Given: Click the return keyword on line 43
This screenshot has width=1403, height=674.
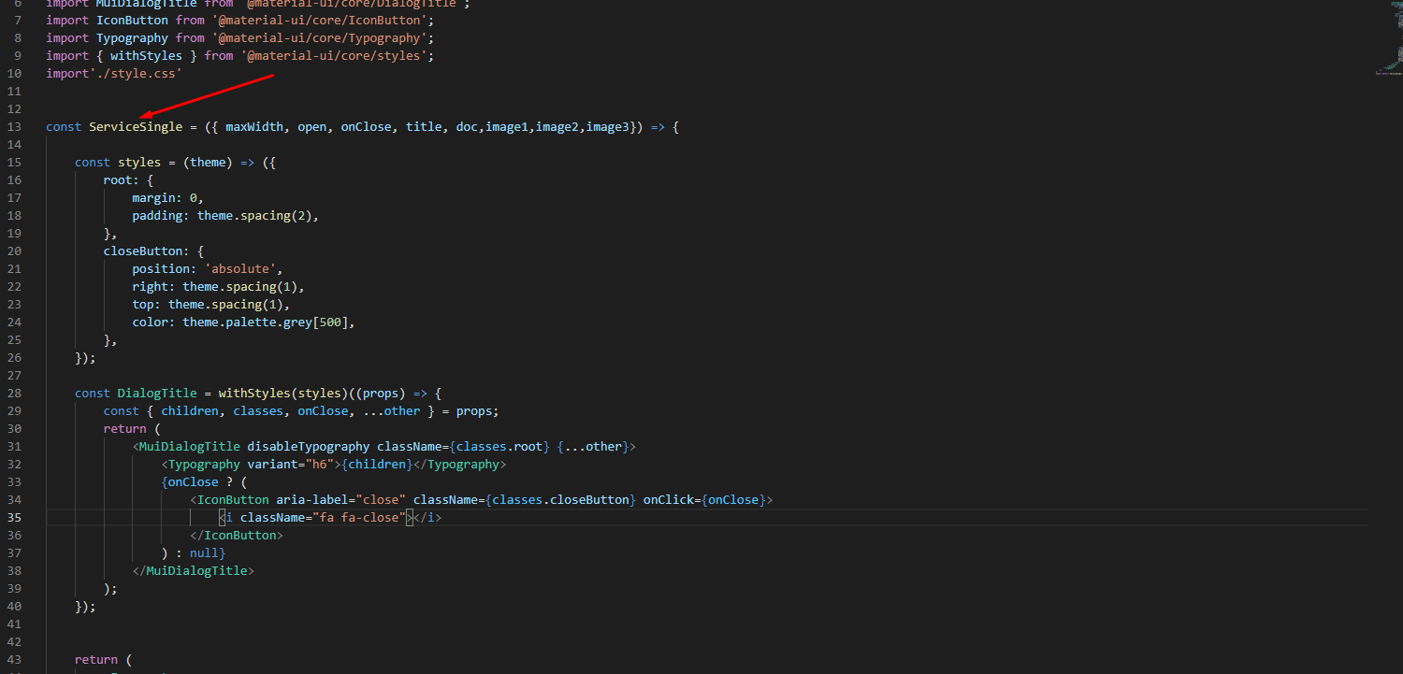Looking at the screenshot, I should (96, 660).
